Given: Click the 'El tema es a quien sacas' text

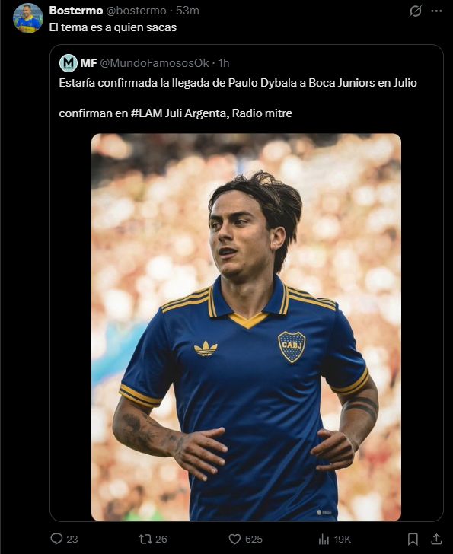Looking at the screenshot, I should [x=113, y=27].
